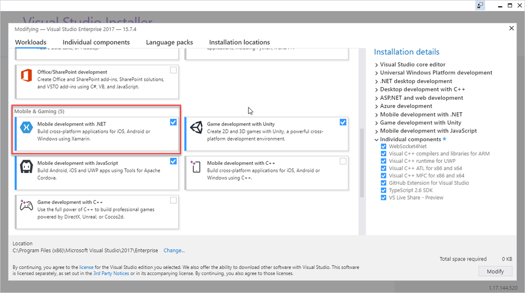525x293 pixels.
Task: Uncheck TypeScript 2.6 SDK component
Action: pyautogui.click(x=383, y=191)
